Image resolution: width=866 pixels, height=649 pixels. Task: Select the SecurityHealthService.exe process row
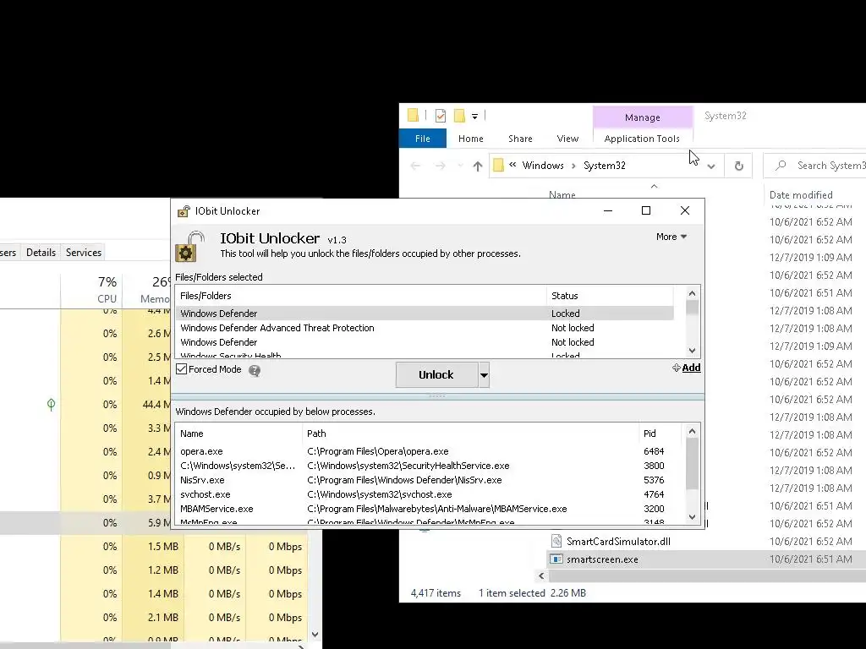point(430,466)
